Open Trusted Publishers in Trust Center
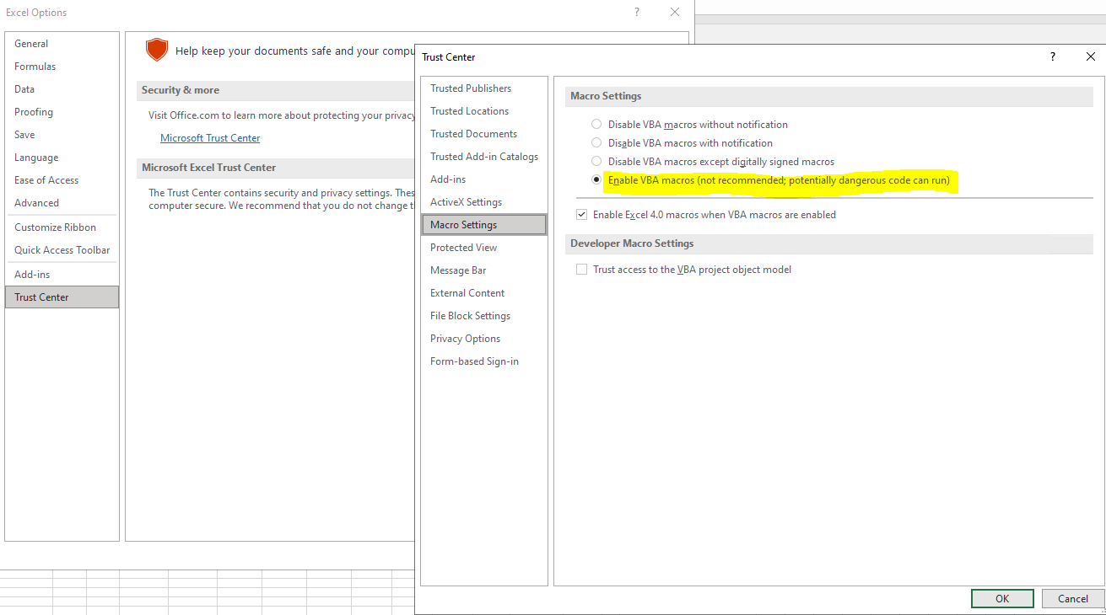This screenshot has width=1106, height=615. [x=483, y=88]
